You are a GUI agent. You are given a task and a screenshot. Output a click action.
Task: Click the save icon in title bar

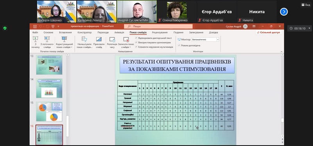point(35,26)
